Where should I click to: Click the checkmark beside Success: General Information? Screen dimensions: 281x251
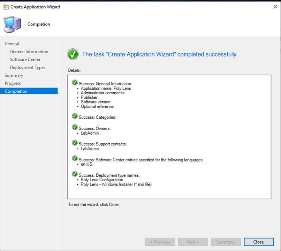(x=74, y=83)
